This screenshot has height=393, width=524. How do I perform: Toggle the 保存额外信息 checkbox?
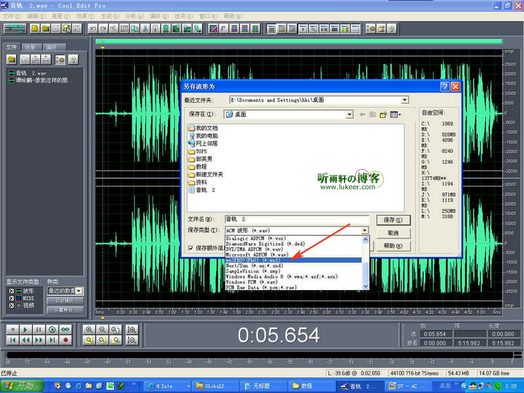click(x=191, y=248)
